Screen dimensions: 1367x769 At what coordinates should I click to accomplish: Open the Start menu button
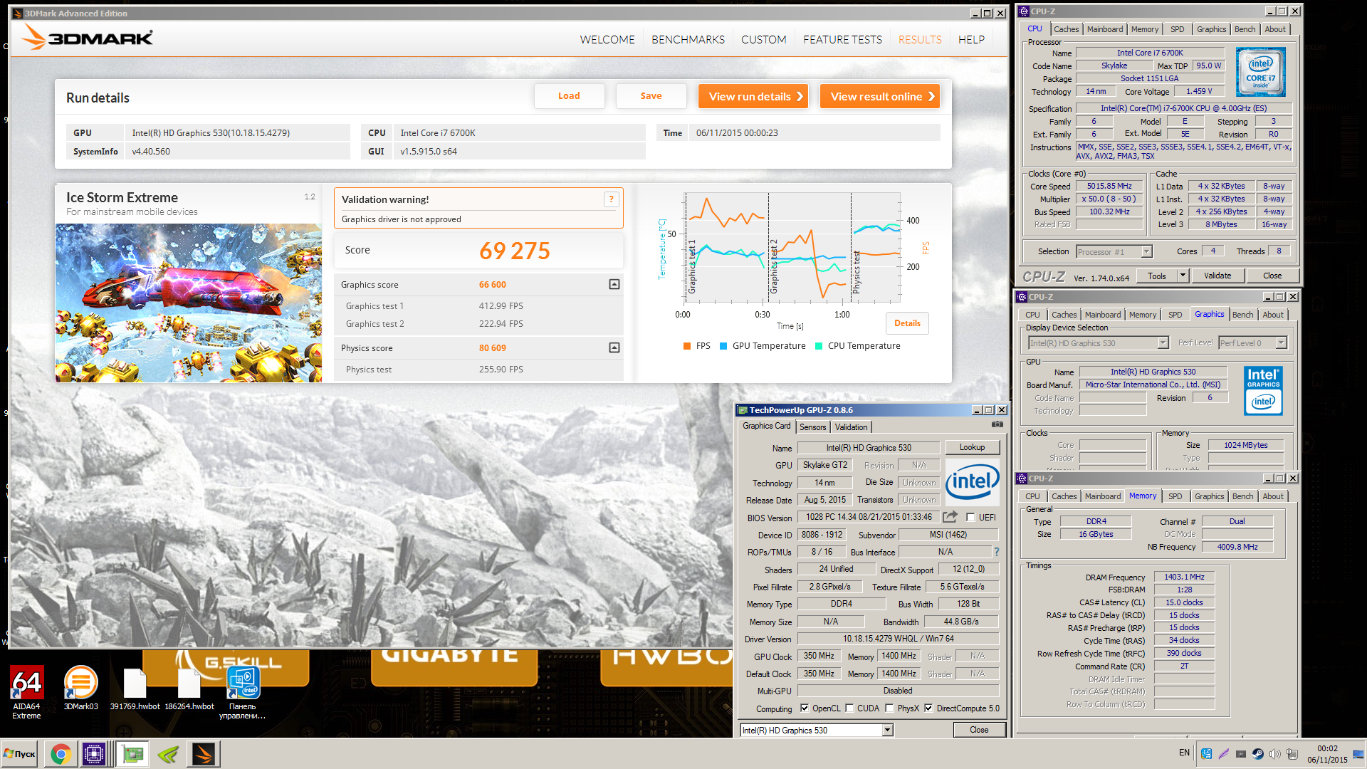pos(20,754)
